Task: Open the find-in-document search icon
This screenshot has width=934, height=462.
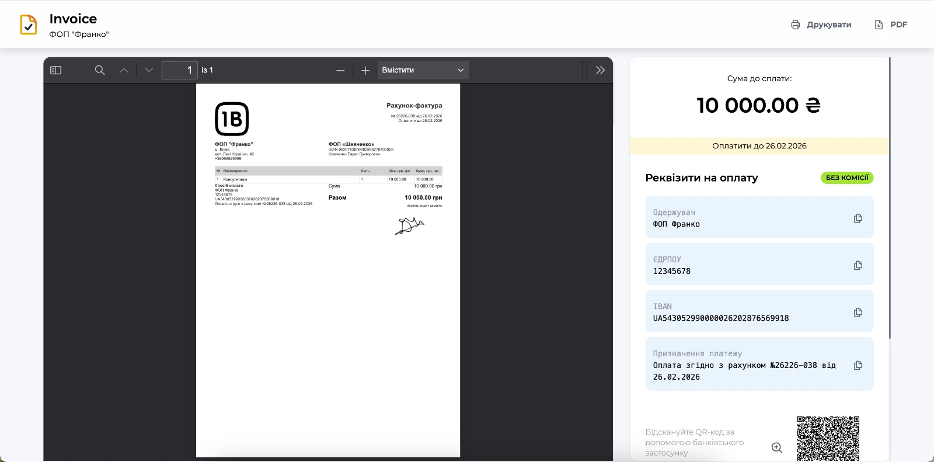Action: 100,70
